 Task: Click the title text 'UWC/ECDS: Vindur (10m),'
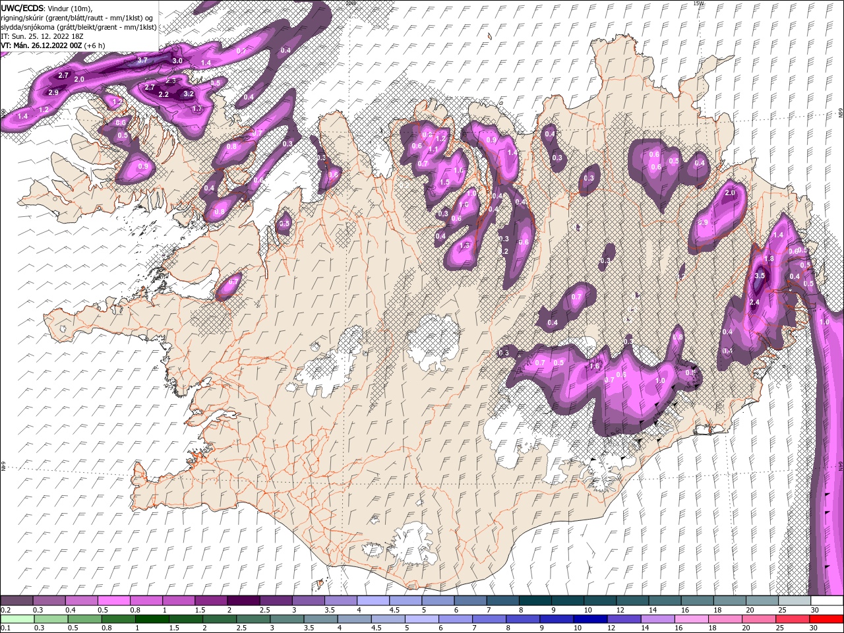click(47, 8)
